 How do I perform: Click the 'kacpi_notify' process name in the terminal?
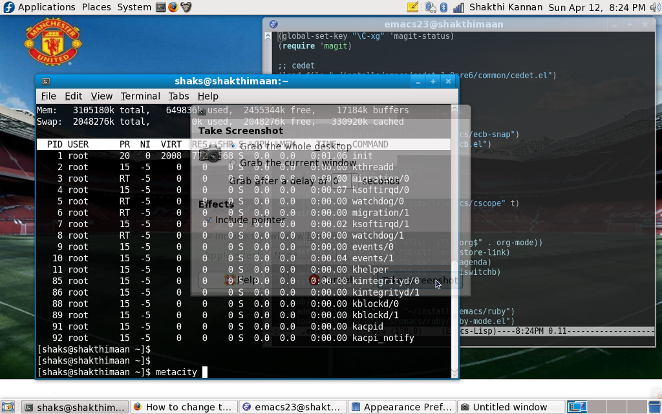coord(383,338)
